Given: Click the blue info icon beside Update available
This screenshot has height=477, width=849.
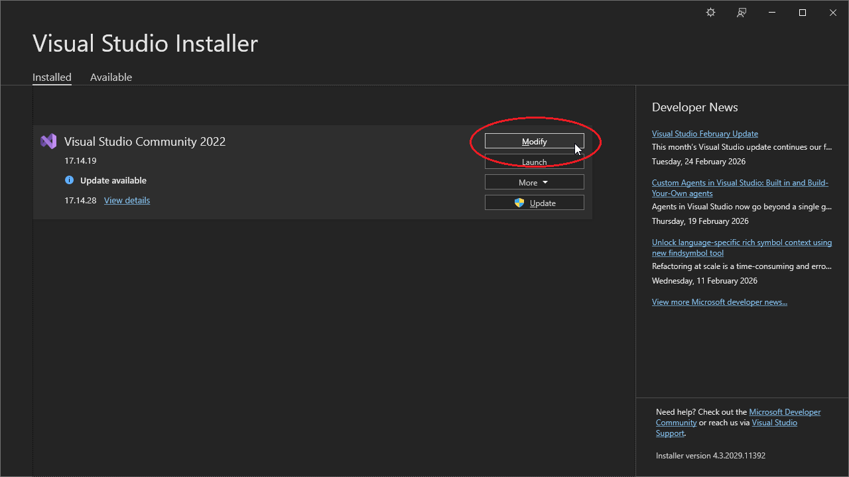Looking at the screenshot, I should coord(69,180).
